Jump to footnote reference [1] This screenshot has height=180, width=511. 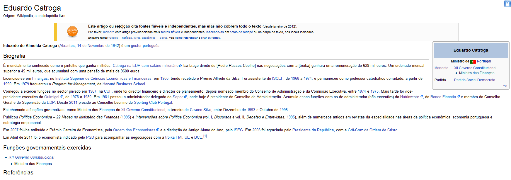(205, 136)
